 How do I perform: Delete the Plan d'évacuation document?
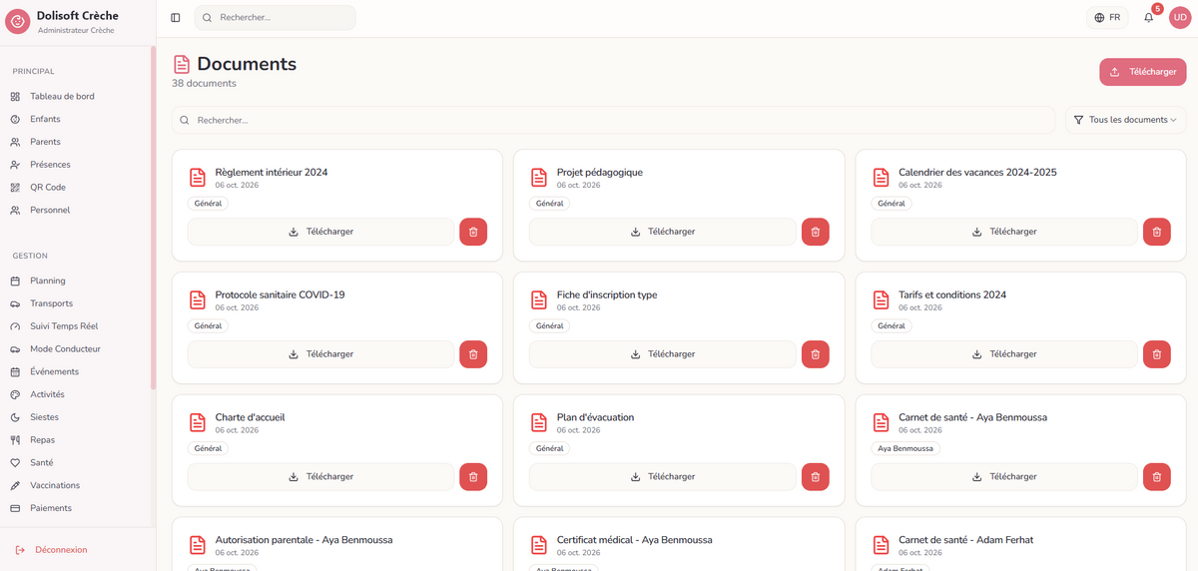pos(815,477)
